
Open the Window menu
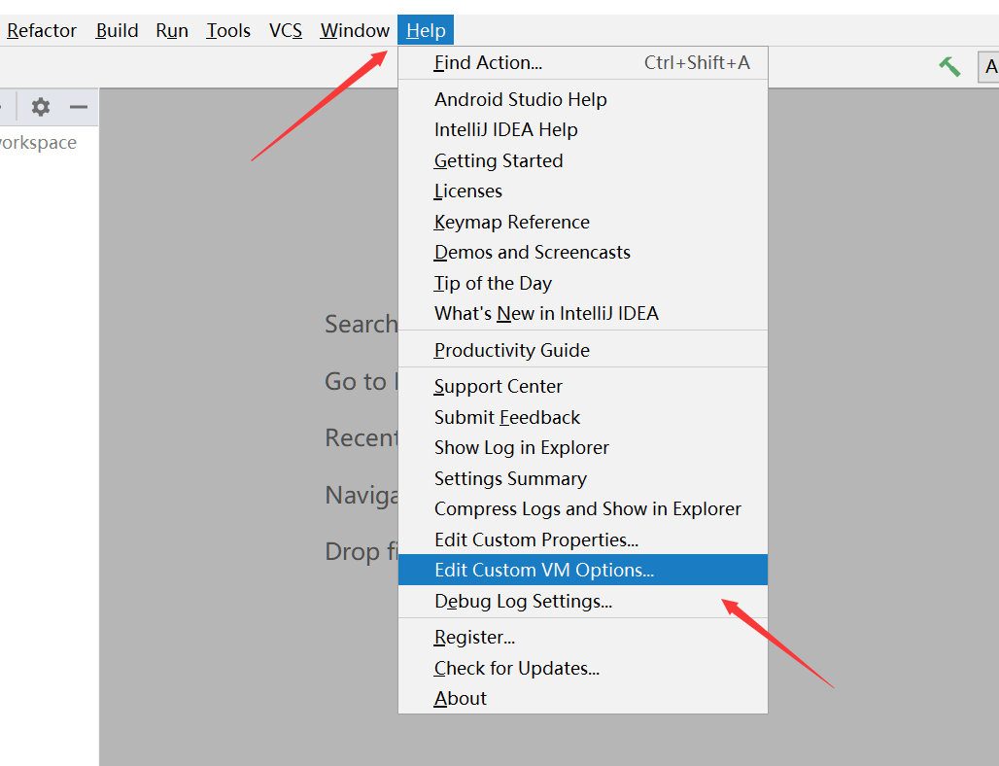coord(355,31)
